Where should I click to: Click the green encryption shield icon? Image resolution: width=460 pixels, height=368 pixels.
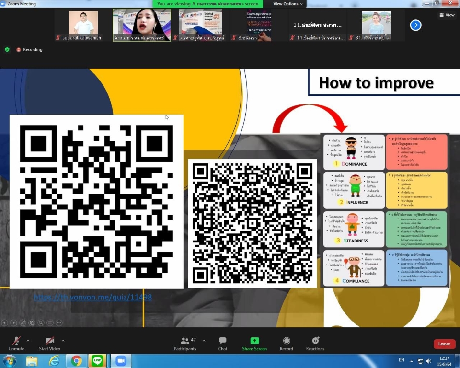click(7, 50)
